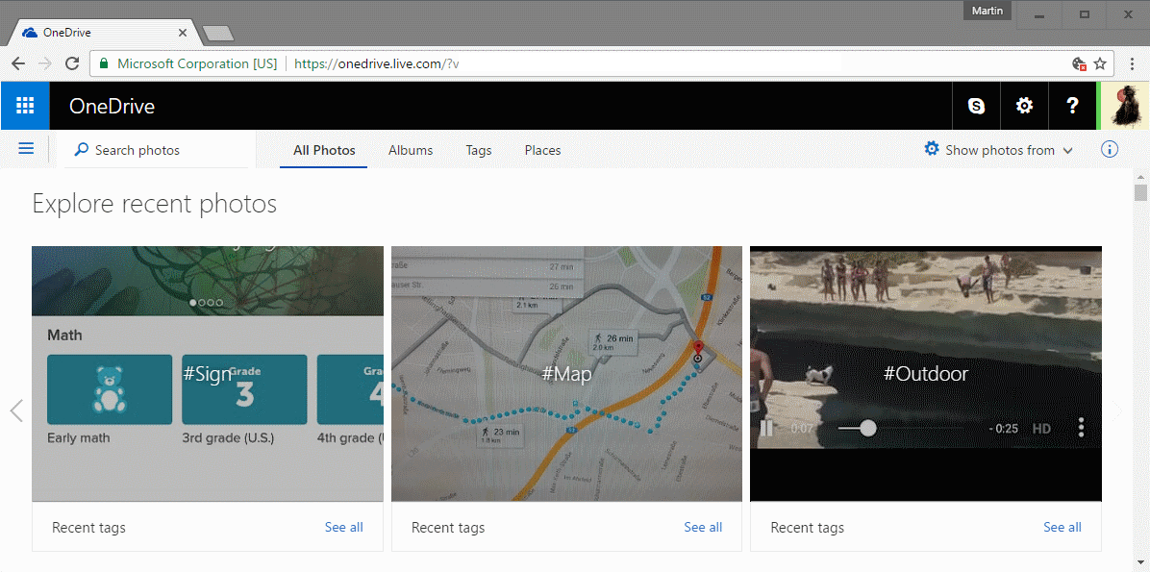Screen dimensions: 1150x572
Task: Click the HD quality indicator
Action: pos(1041,428)
